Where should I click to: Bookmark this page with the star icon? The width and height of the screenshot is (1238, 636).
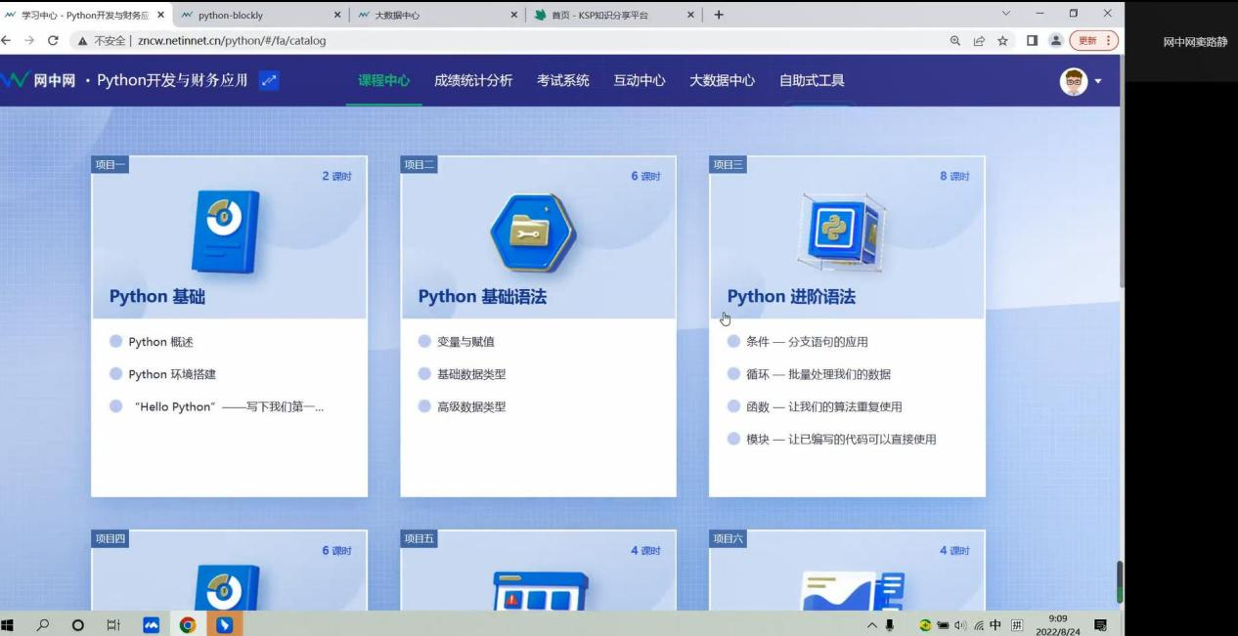1002,41
